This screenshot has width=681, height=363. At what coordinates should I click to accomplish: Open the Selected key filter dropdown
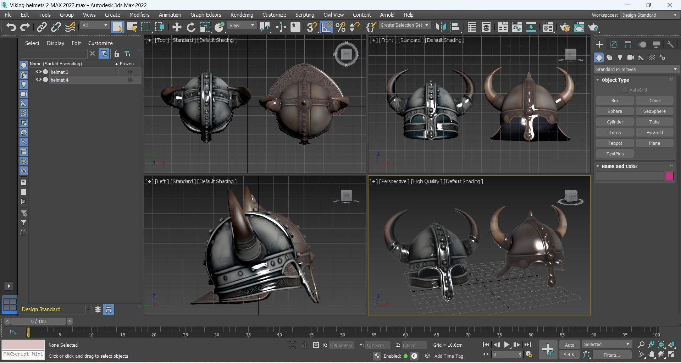[x=607, y=345]
